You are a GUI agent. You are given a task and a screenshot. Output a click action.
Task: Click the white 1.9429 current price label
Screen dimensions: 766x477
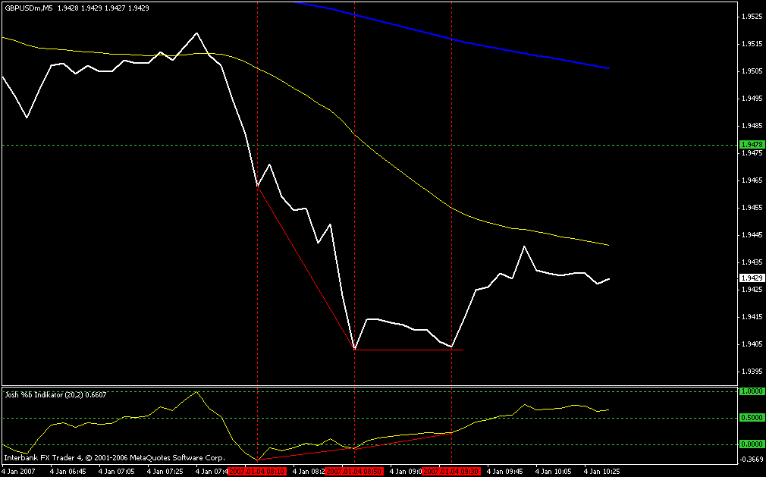pos(752,278)
